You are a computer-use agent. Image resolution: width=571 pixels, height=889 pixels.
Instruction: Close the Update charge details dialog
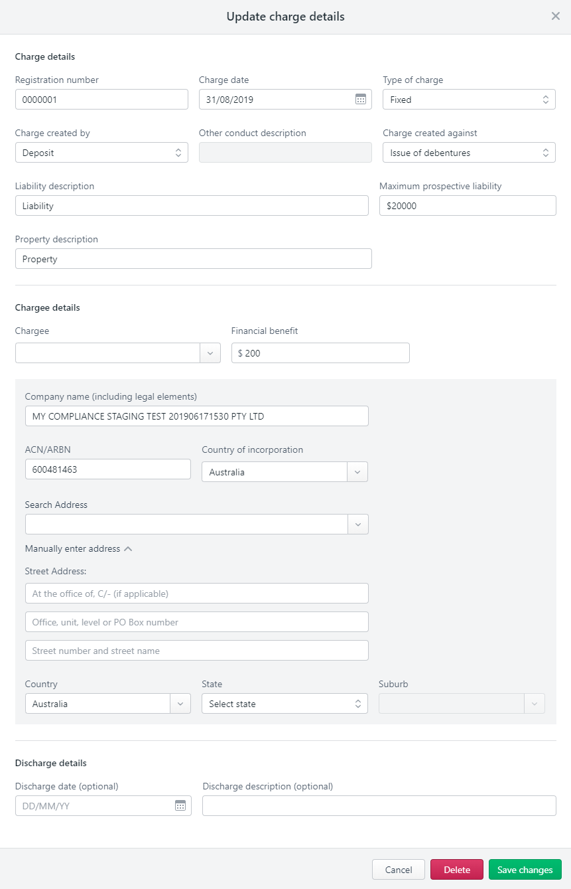[x=555, y=17]
